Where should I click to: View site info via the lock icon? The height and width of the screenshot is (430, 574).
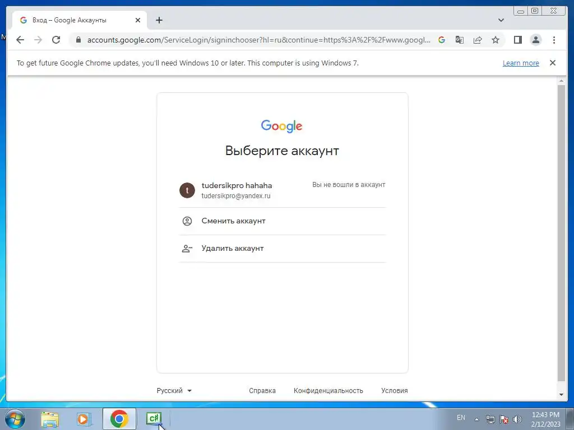[x=78, y=40]
